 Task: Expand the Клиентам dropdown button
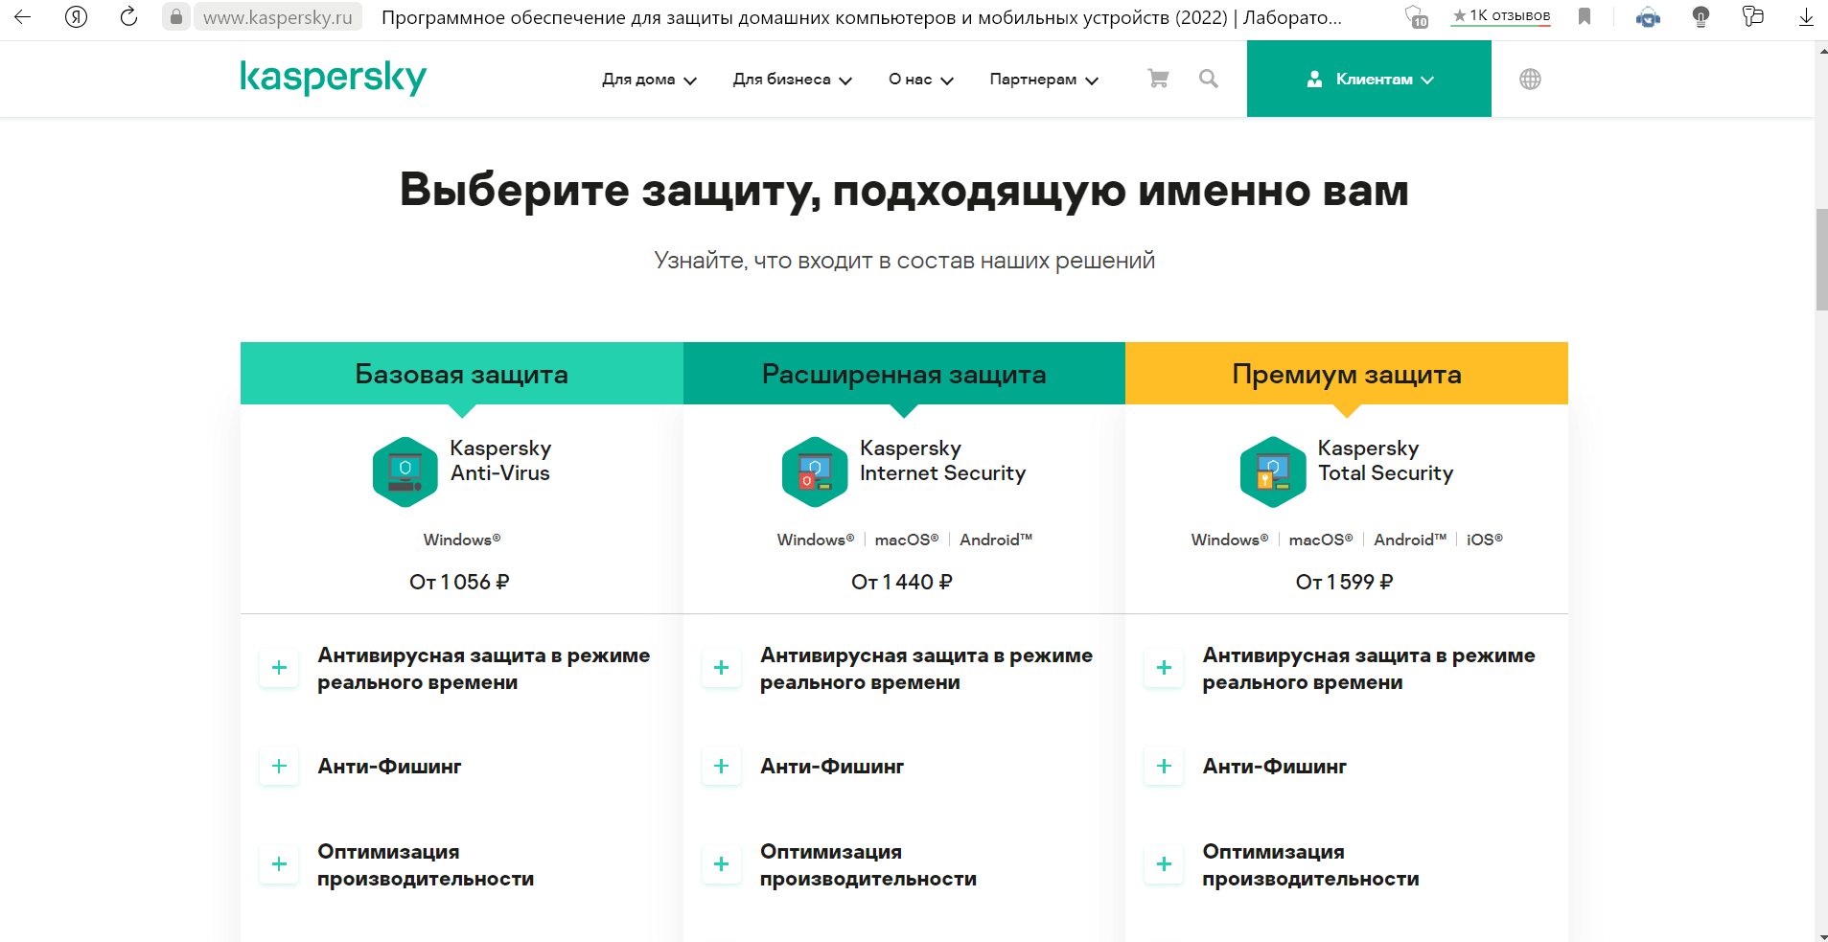tap(1369, 79)
